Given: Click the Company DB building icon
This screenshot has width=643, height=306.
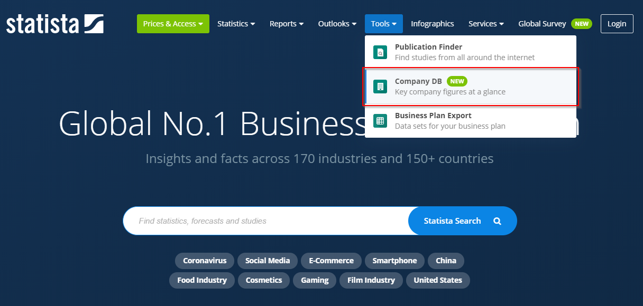Looking at the screenshot, I should (380, 87).
